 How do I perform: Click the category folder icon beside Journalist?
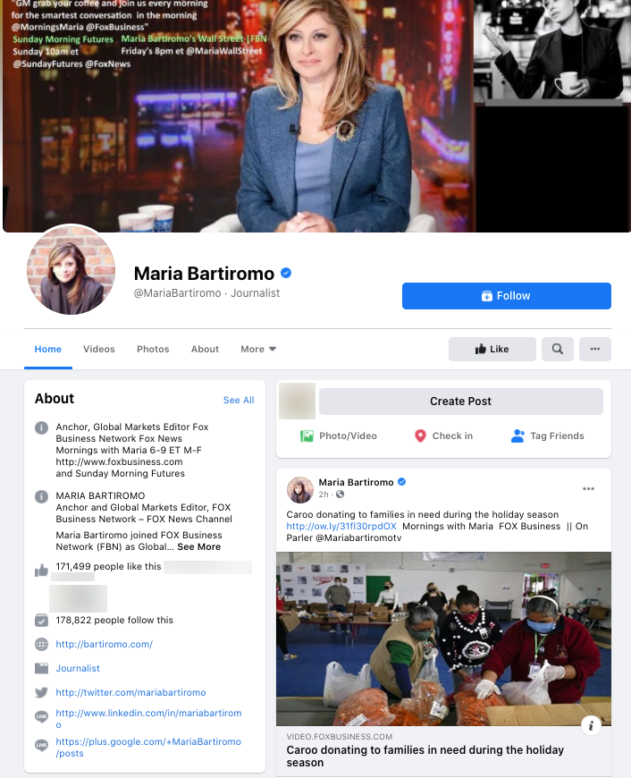click(42, 668)
